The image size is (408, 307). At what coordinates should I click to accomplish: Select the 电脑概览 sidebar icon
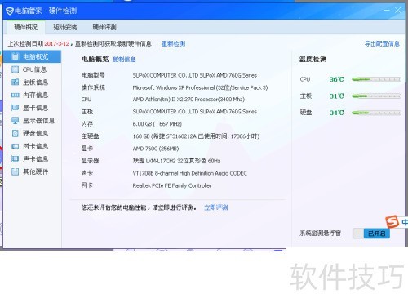pos(15,56)
